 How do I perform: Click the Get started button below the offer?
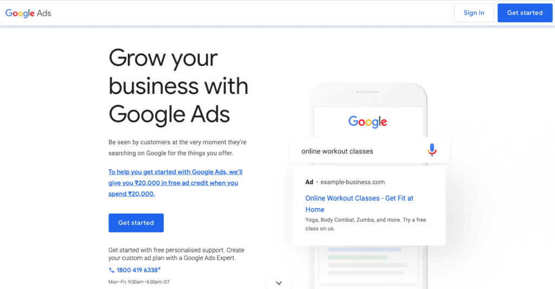(x=136, y=223)
